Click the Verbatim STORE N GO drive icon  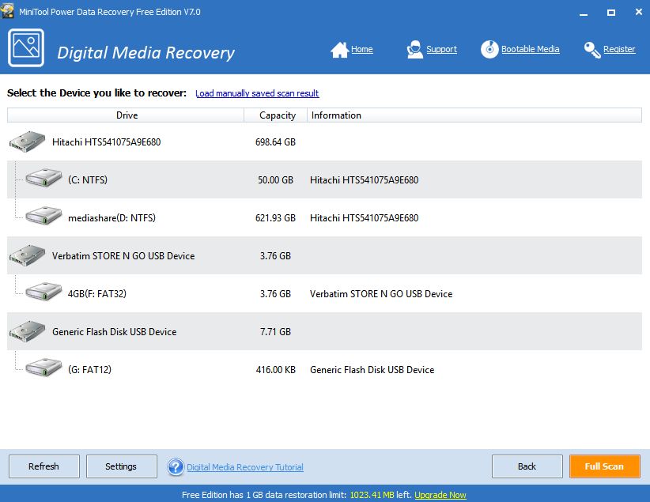(x=28, y=256)
